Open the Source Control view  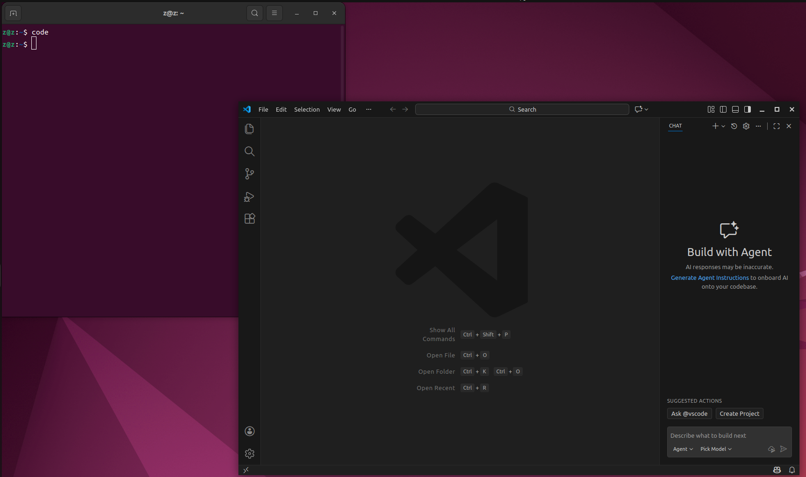click(x=250, y=174)
